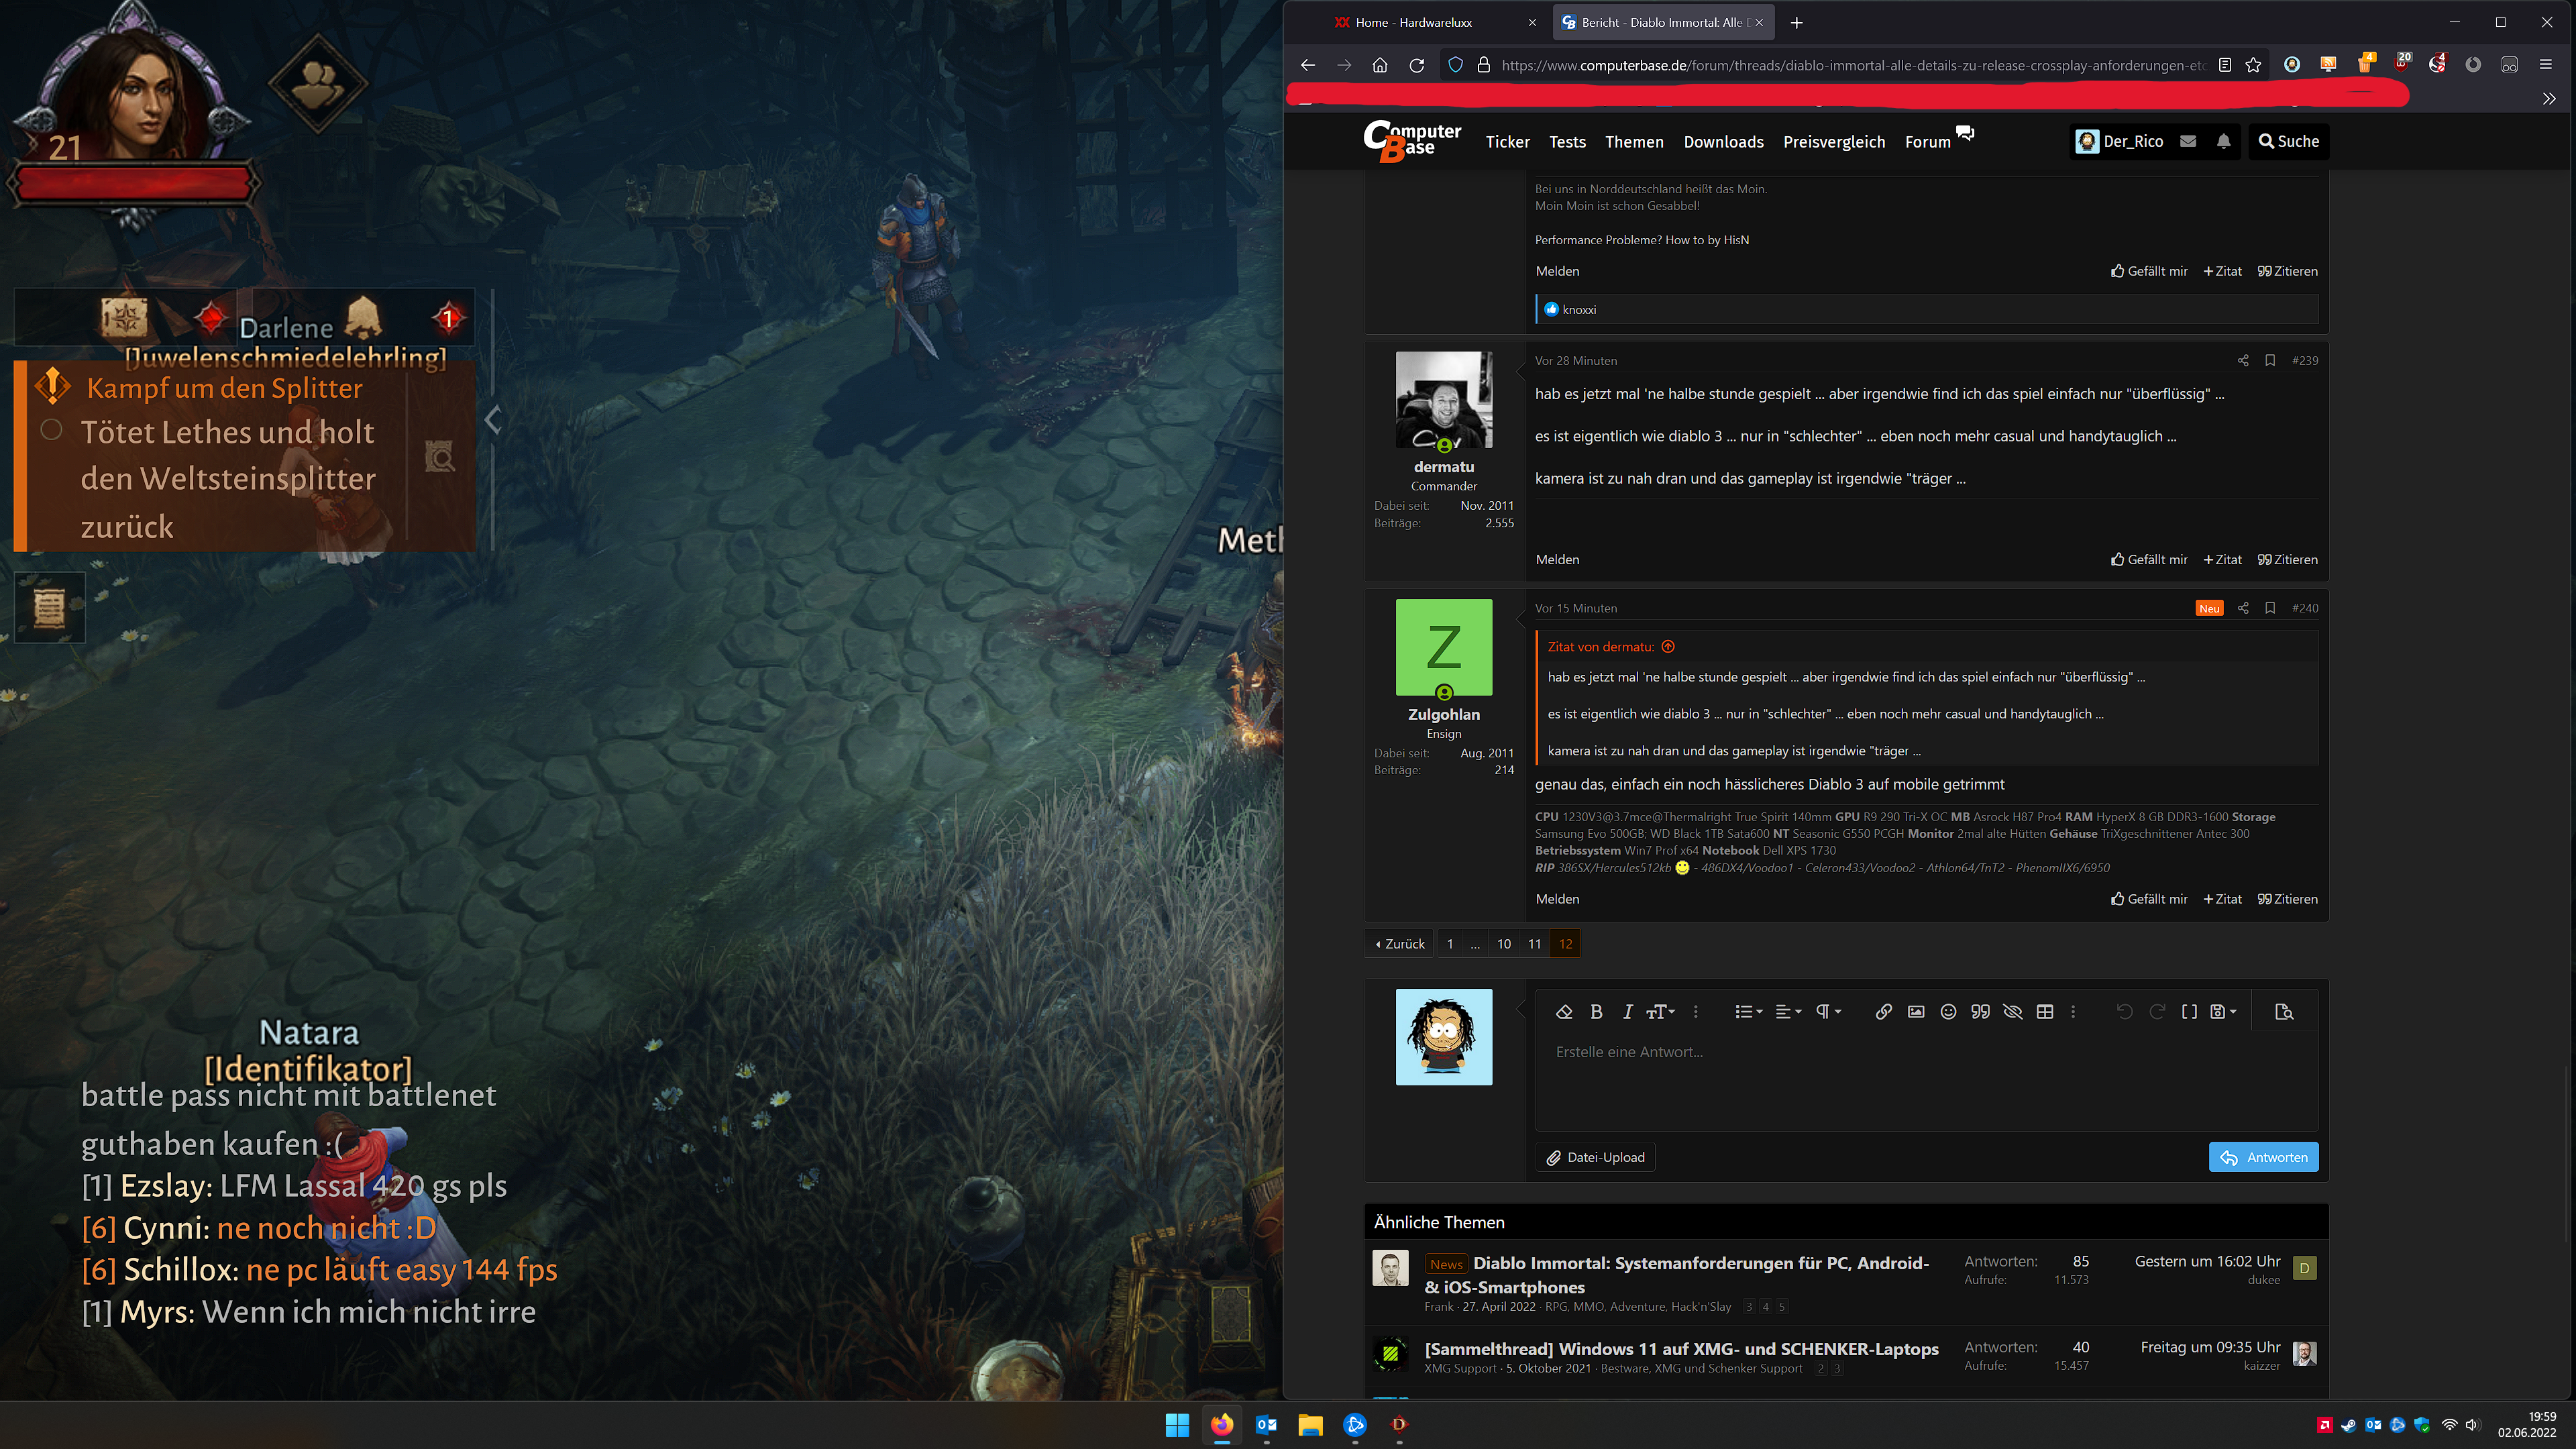Click the insert image icon in the editor
This screenshot has height=1449, width=2576.
pos(1915,1012)
